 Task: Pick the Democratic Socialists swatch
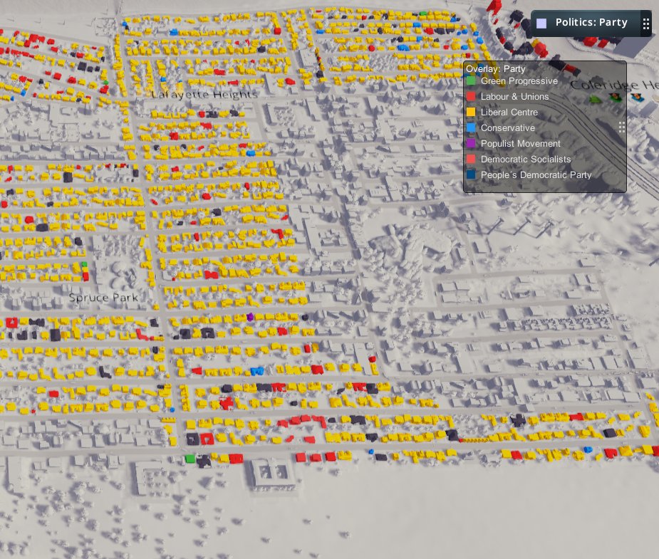[471, 160]
